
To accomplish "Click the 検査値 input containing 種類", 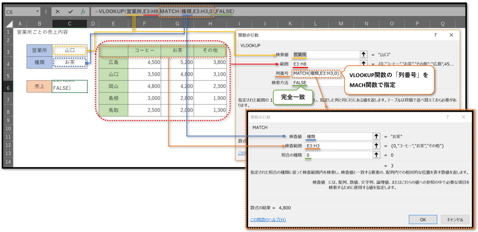I will click(338, 136).
